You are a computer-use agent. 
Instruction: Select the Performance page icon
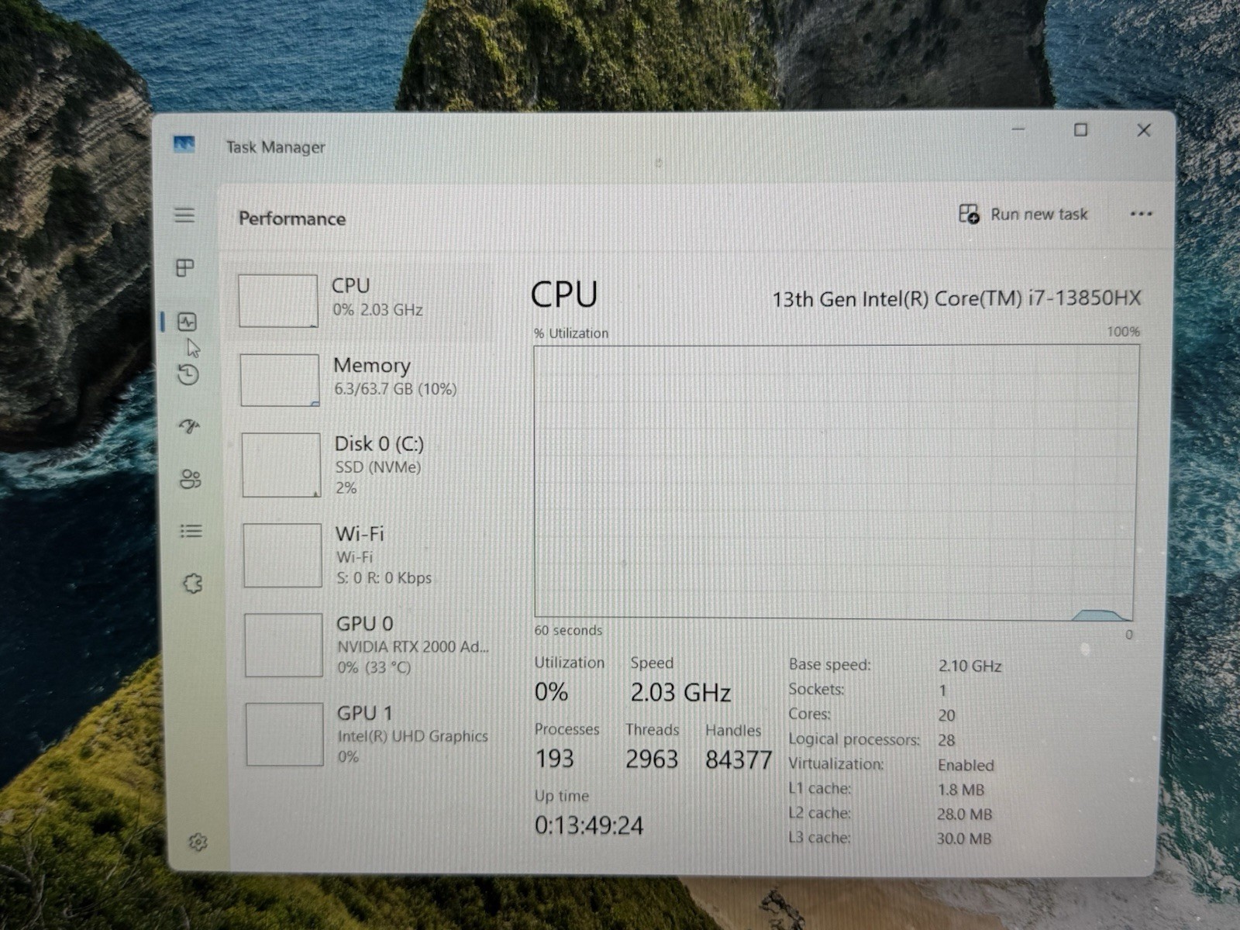(x=187, y=322)
